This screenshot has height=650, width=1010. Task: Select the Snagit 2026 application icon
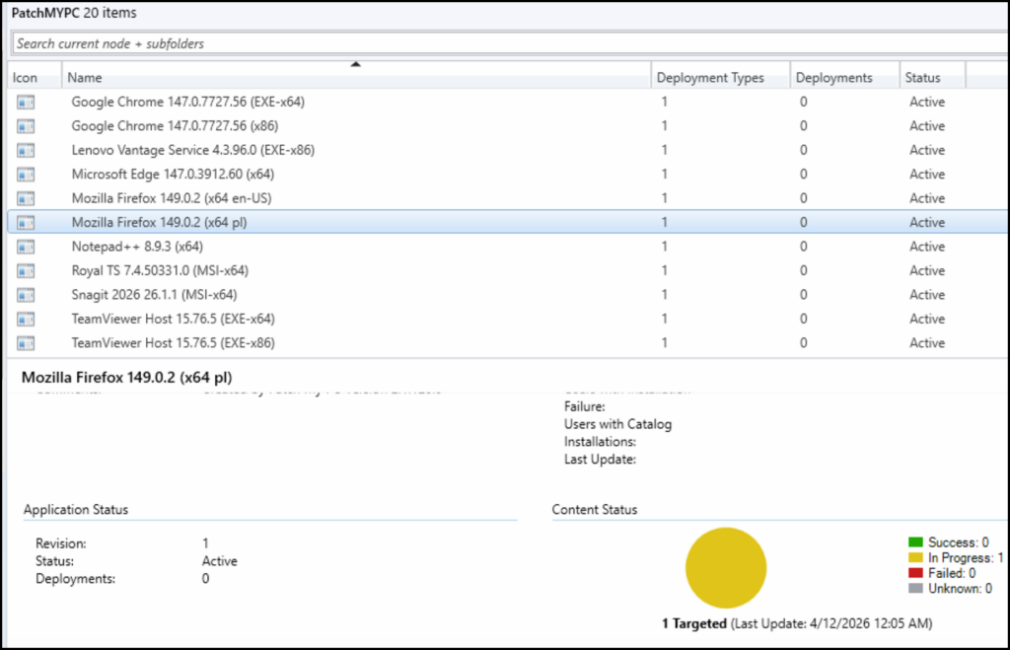[x=26, y=295]
